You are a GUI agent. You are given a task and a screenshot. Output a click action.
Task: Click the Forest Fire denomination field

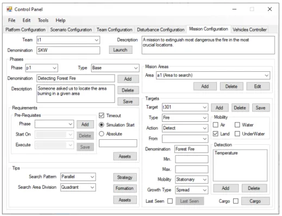pyautogui.click(x=191, y=149)
